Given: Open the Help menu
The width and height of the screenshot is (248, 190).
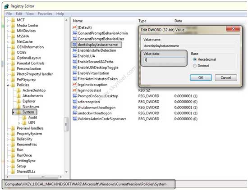Looking at the screenshot, I should tap(60, 14).
